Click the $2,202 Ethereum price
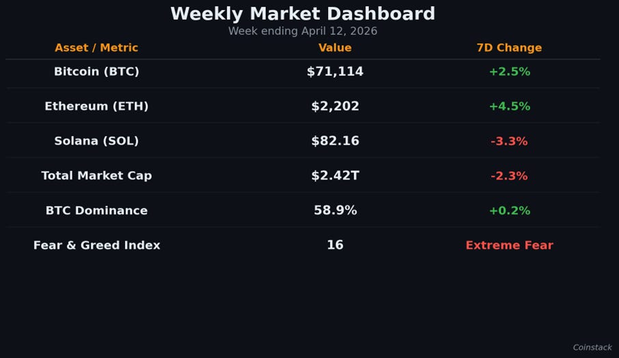The image size is (619, 358). 335,106
